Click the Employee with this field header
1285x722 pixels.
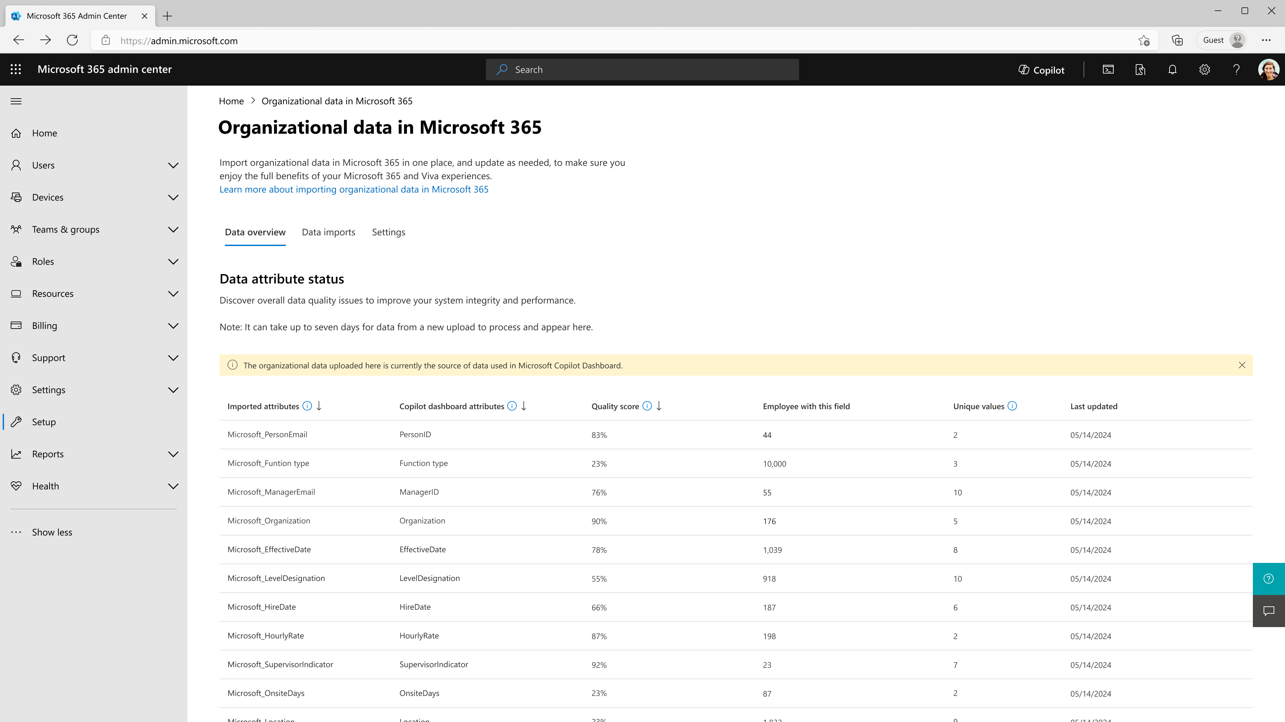[806, 406]
